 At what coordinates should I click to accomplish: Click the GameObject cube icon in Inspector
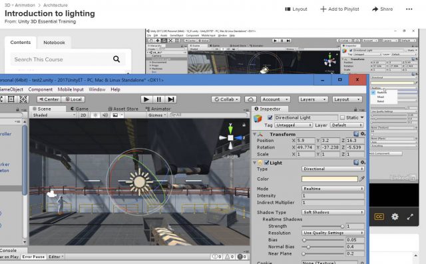pyautogui.click(x=258, y=119)
